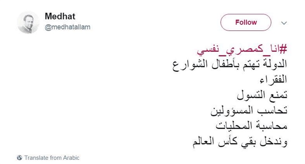Screen dimensions: 305x164
Task: Click the line تحاسب المسؤولين
Action: coord(249,111)
